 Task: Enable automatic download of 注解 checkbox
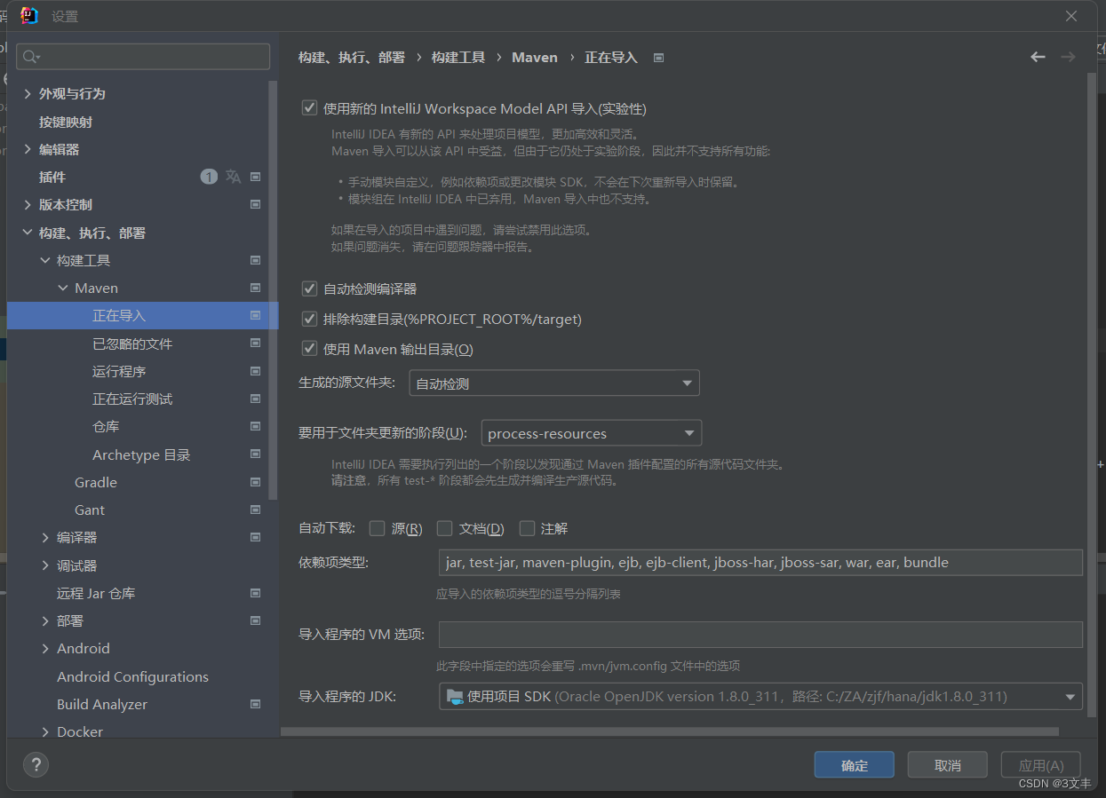click(x=527, y=528)
